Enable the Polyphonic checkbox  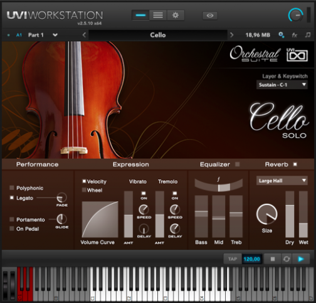tap(12, 188)
